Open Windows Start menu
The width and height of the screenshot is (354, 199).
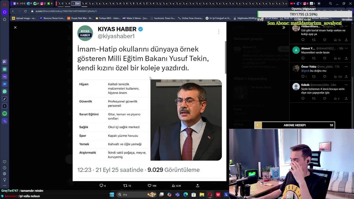[x=112, y=195]
